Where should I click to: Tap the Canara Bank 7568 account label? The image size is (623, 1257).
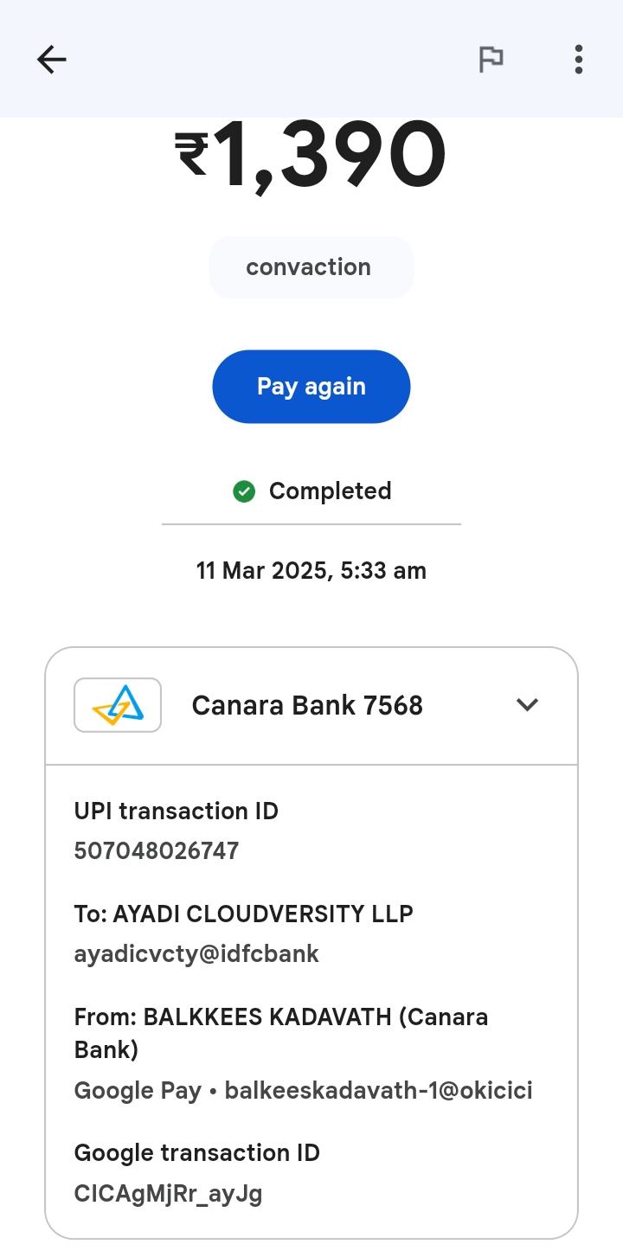click(x=307, y=705)
